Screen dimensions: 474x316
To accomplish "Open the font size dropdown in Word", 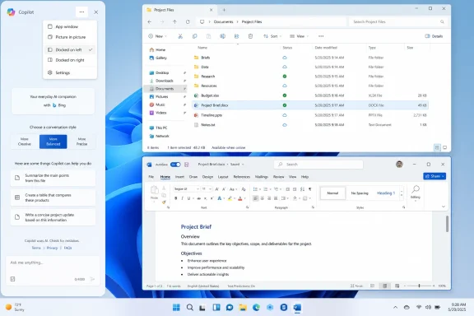I will coord(210,189).
